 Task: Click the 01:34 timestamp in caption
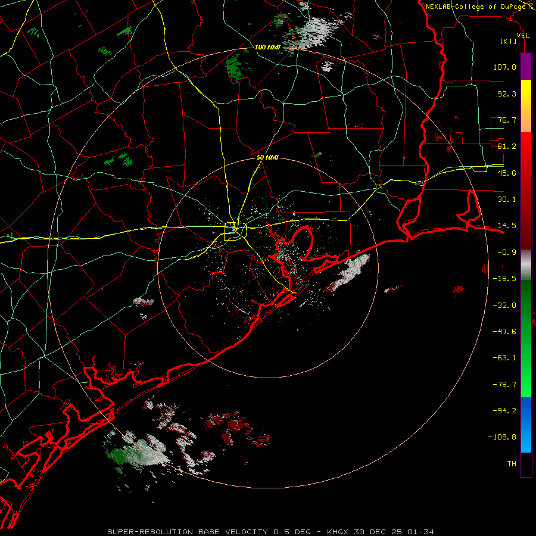pos(421,532)
